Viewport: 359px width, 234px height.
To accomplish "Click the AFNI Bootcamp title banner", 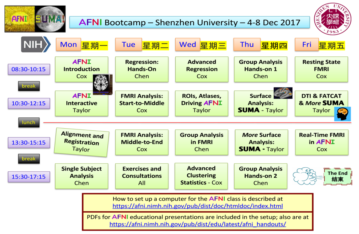I will [x=189, y=22].
